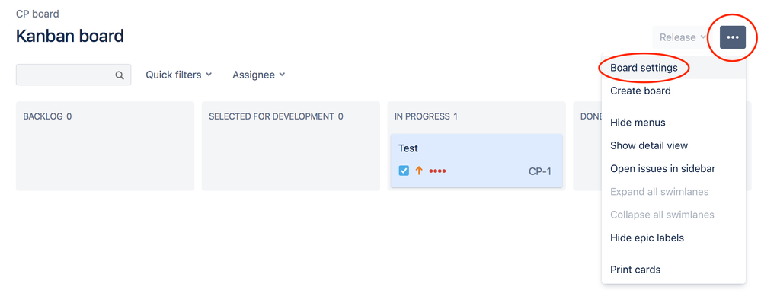Click the task type icon on Test card

(x=404, y=171)
